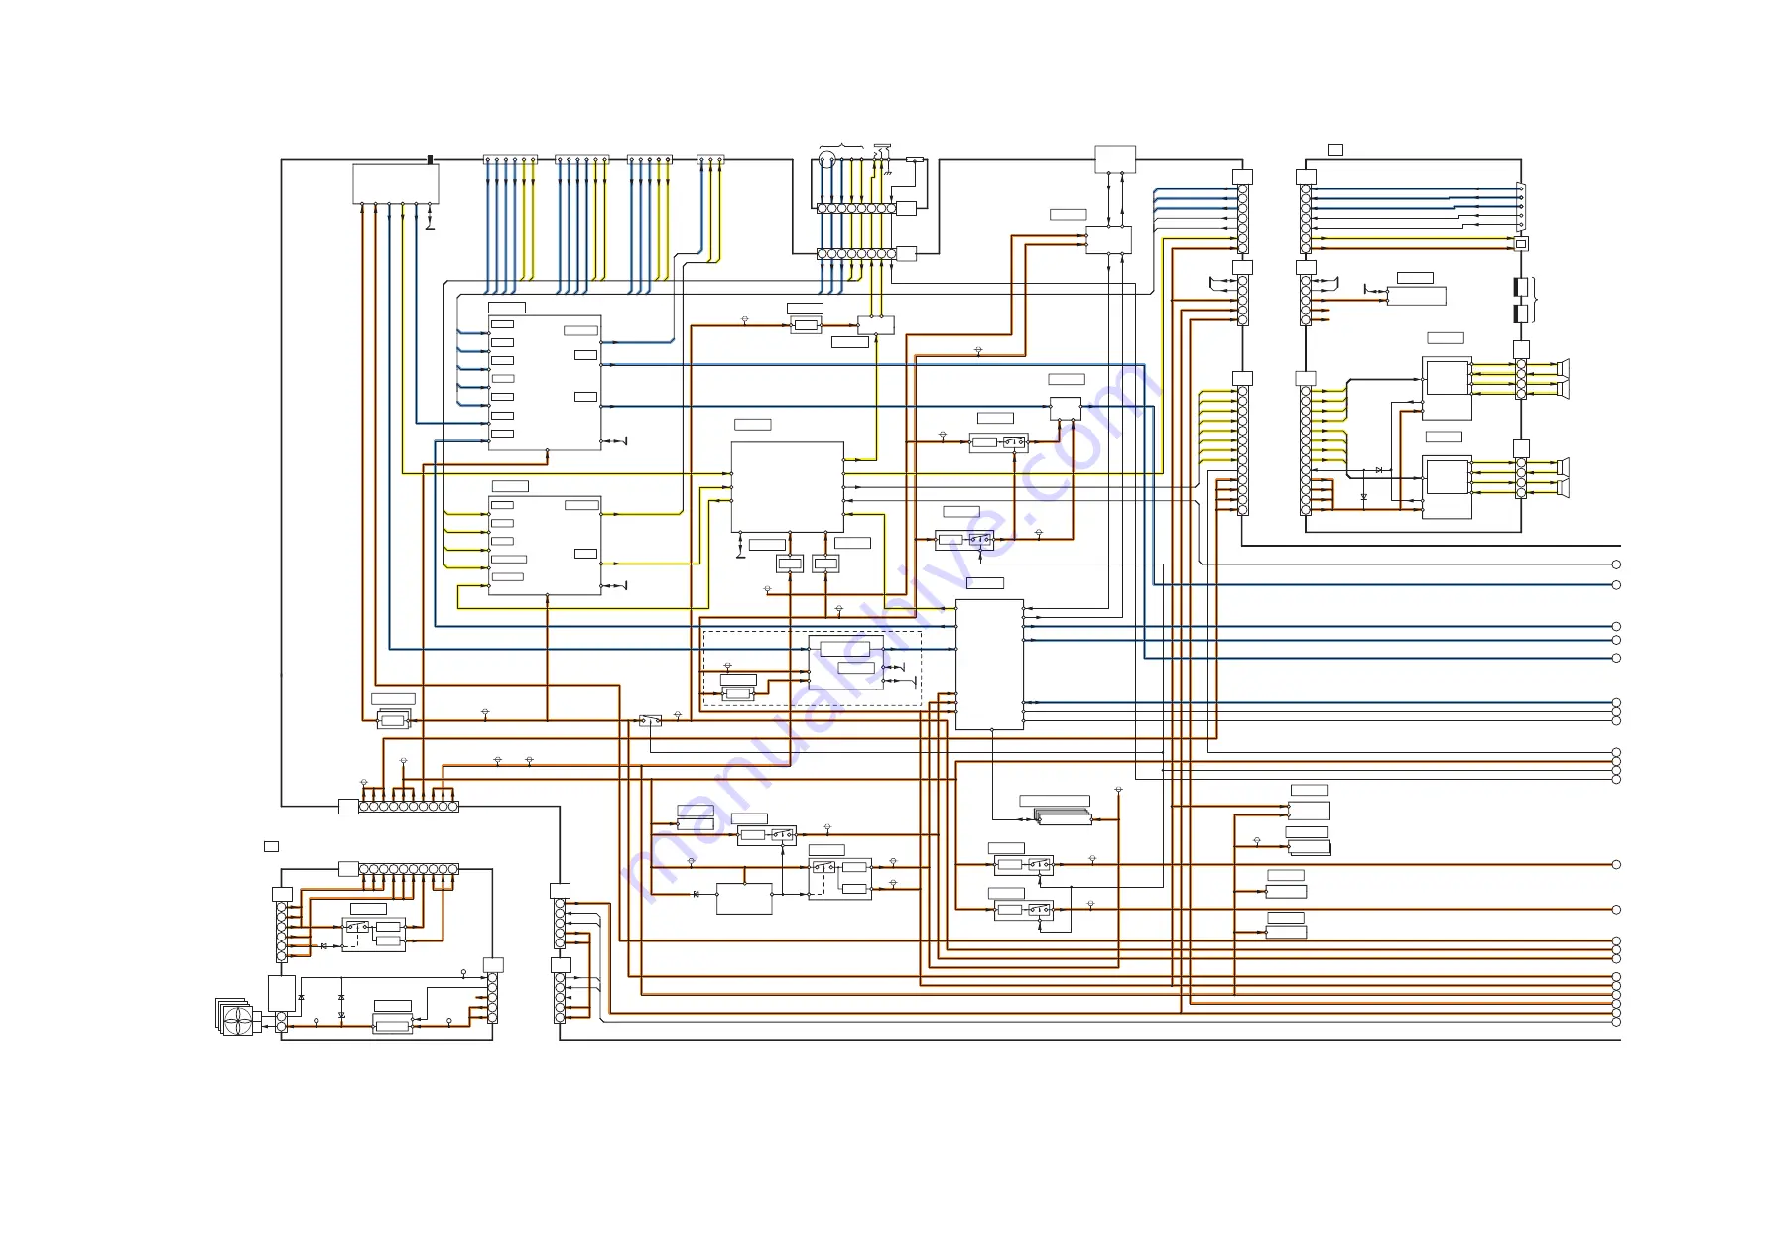1773x1253 pixels.
Task: Select the block with the black tab
Action: 396,184
